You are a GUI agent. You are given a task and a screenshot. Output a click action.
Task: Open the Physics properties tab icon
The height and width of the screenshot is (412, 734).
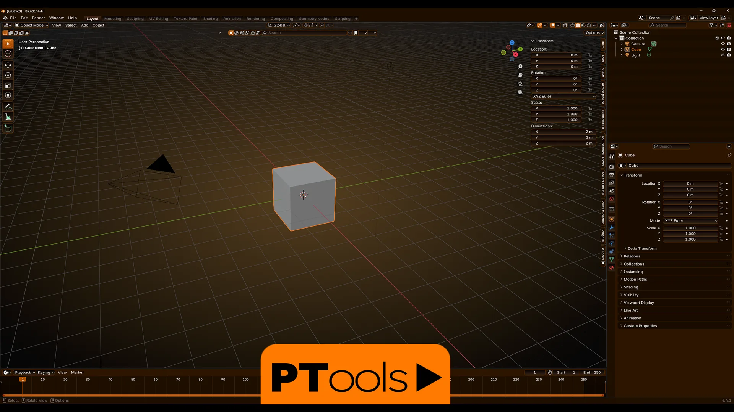tap(611, 243)
